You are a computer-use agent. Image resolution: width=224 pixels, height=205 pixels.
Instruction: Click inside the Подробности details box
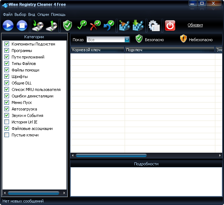[x=146, y=182]
